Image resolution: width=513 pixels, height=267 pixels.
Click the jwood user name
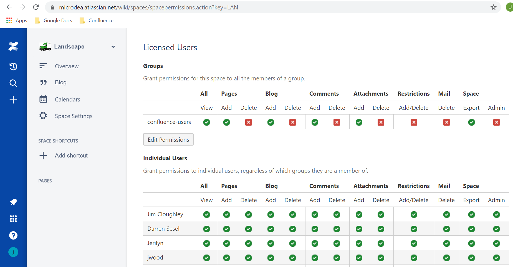[155, 258]
